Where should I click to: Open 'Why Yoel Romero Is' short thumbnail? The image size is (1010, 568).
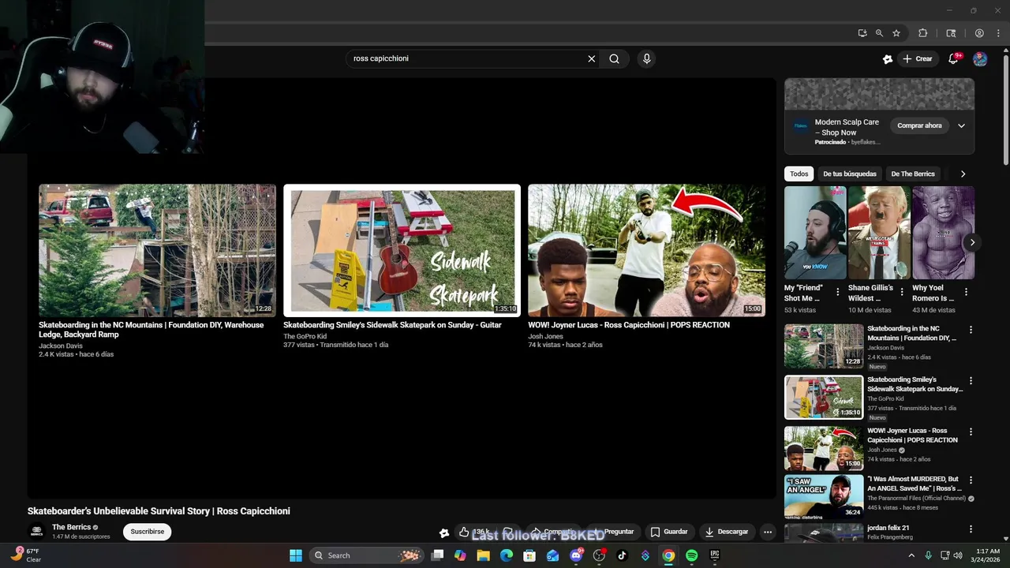(x=943, y=233)
